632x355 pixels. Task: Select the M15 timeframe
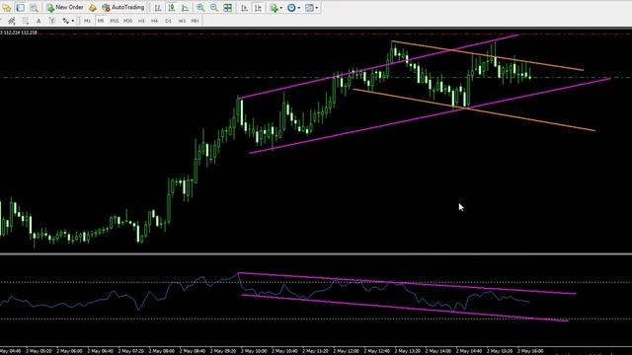115,21
